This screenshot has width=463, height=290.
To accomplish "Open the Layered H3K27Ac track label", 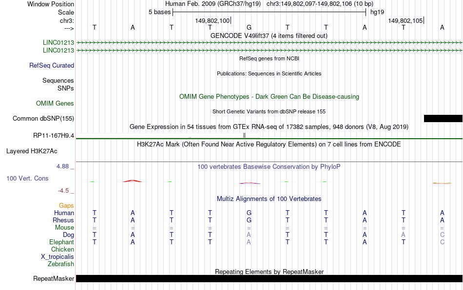I will point(32,151).
